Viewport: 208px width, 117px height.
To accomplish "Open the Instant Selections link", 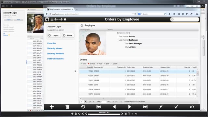I will pyautogui.click(x=56, y=58).
